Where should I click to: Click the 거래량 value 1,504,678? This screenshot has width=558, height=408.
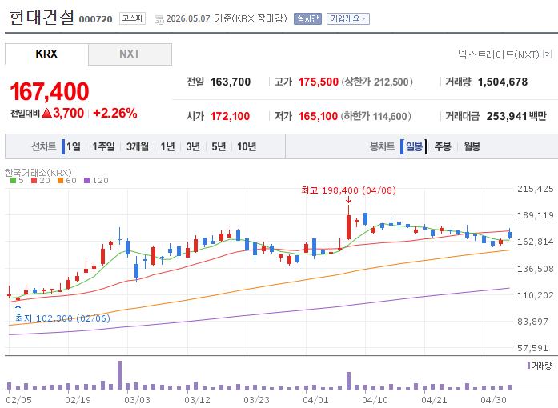click(x=503, y=82)
